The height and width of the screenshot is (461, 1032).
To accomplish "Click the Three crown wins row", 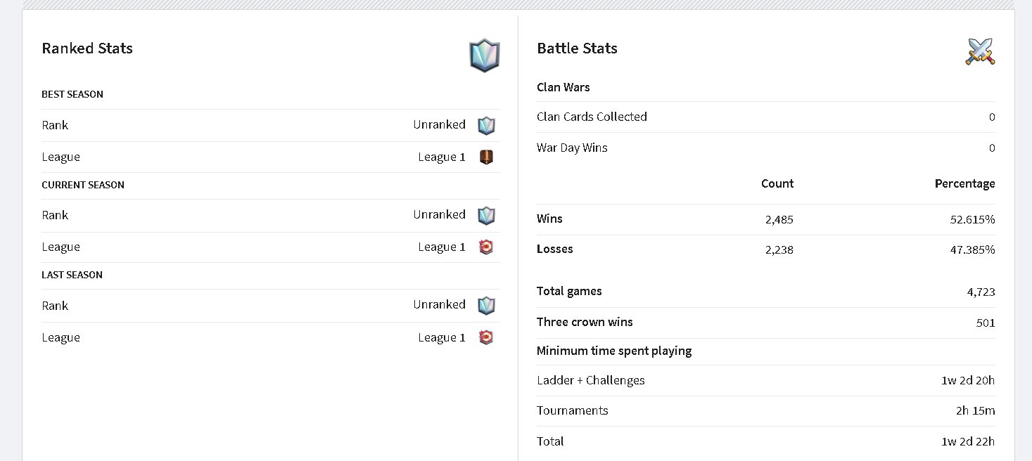I will coord(766,323).
